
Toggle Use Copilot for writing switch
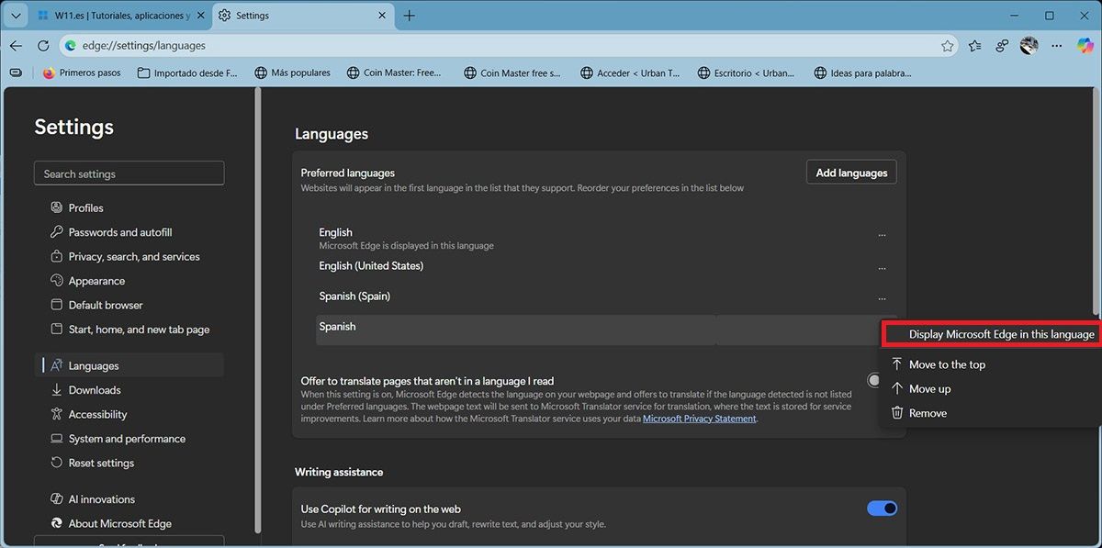coord(882,509)
